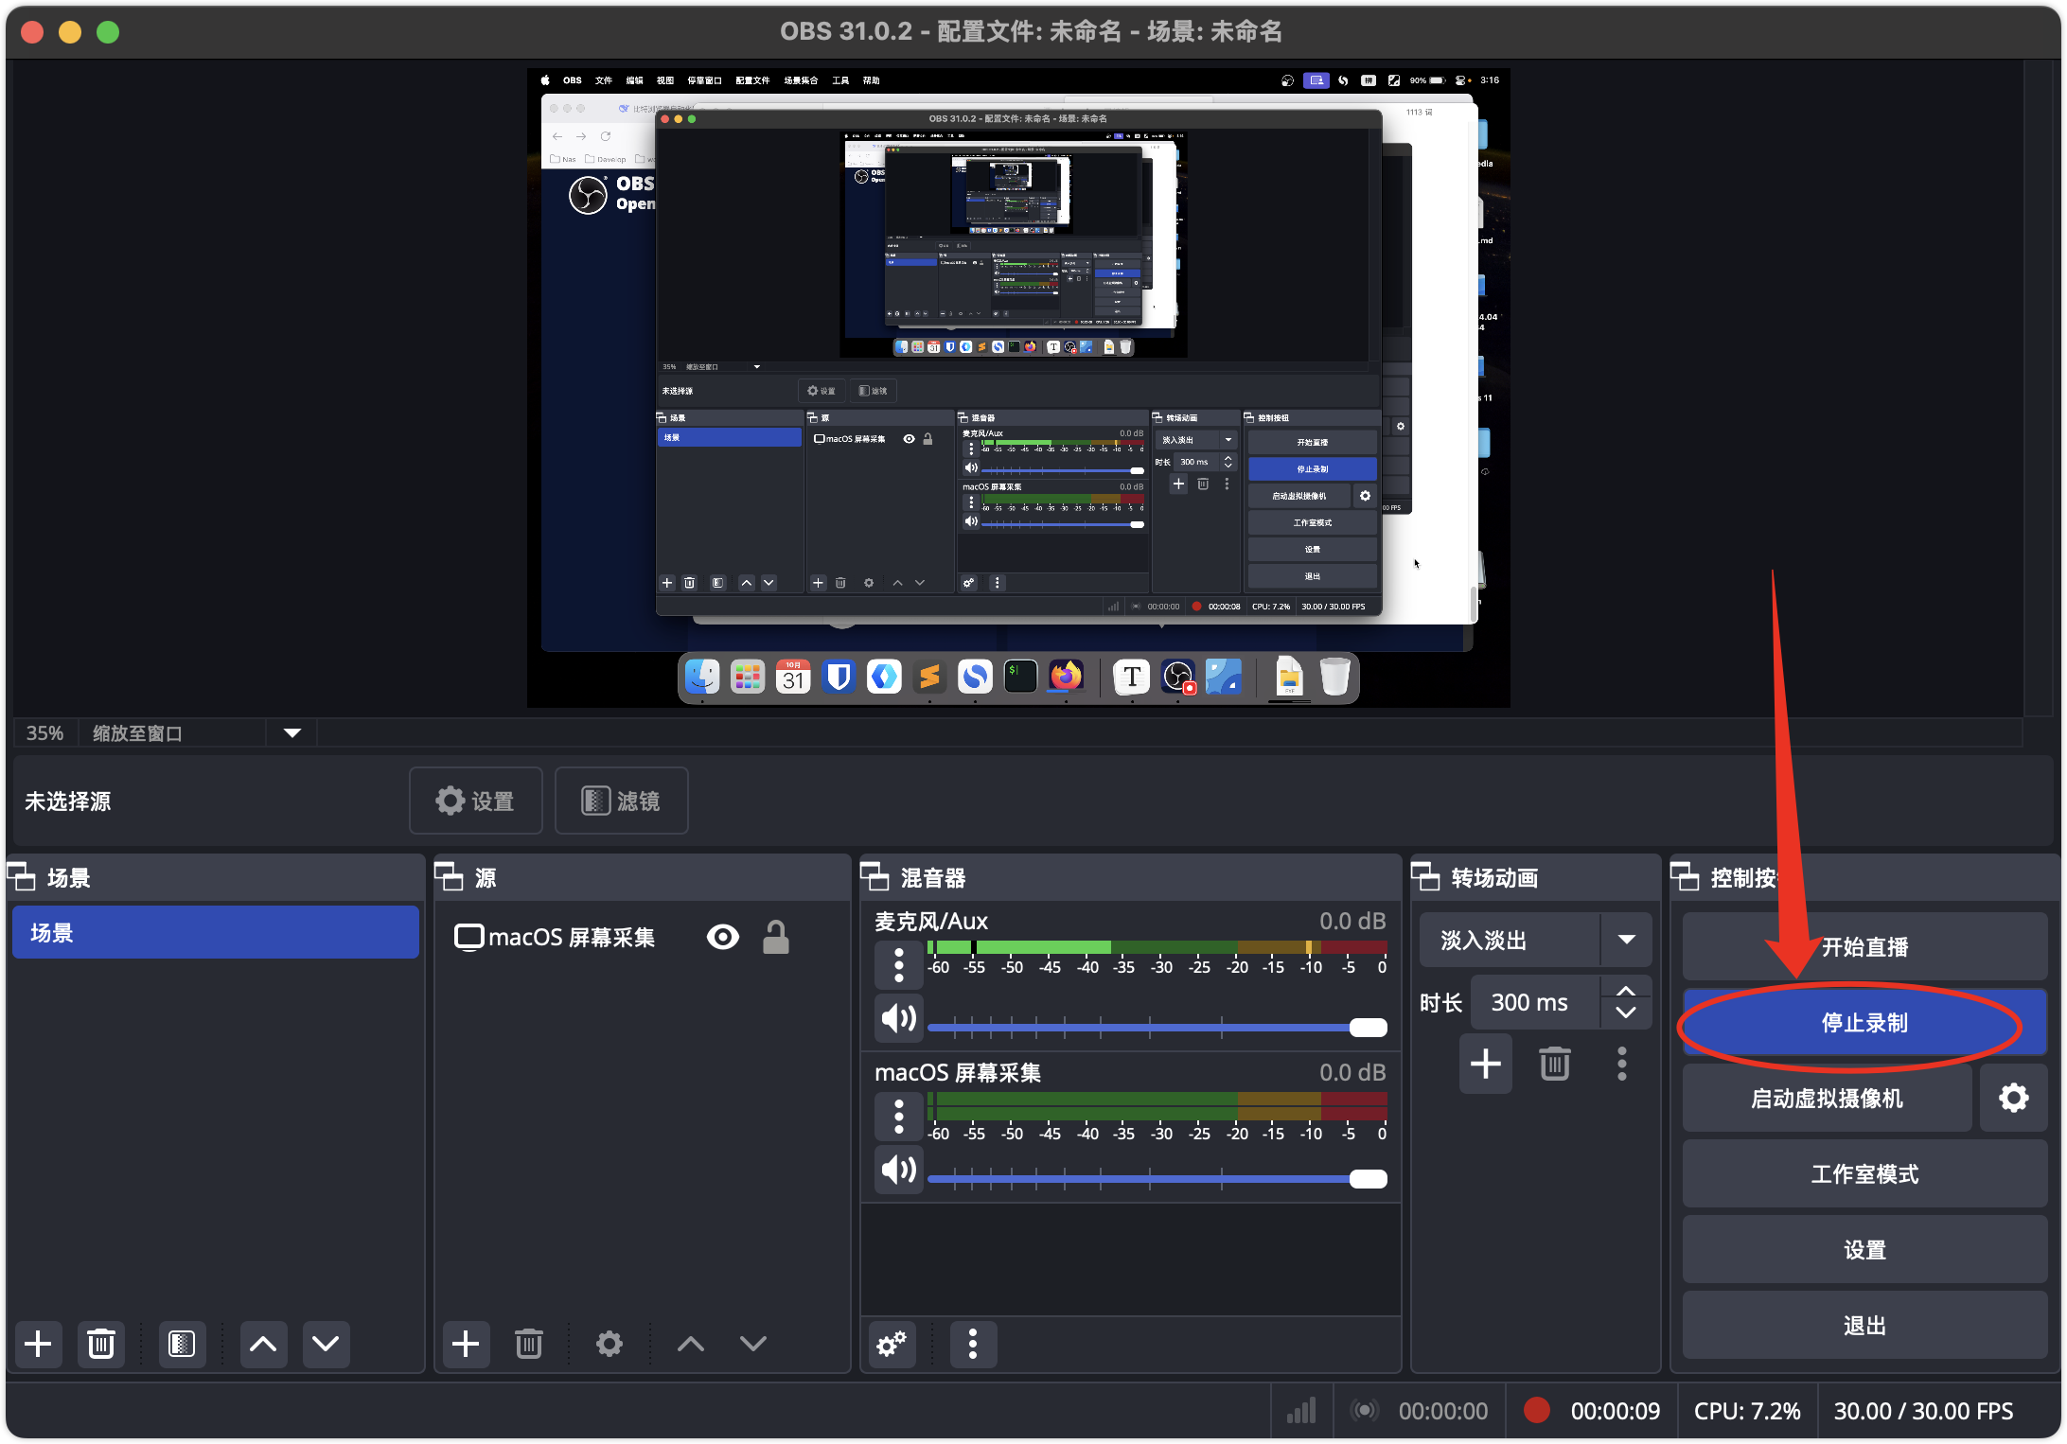2067x1444 pixels.
Task: Click 开始直播 to start streaming
Action: pos(1864,946)
